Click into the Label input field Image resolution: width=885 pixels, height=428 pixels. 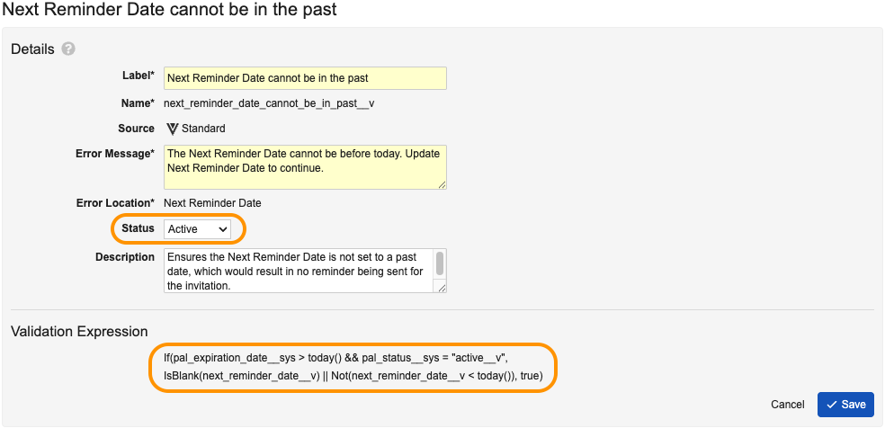click(x=305, y=78)
